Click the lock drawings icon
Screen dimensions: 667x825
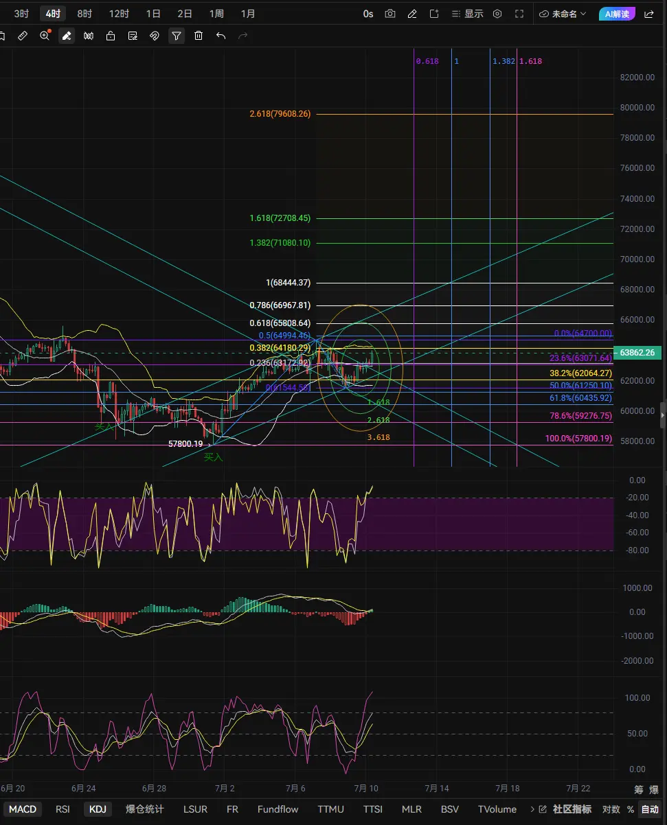coord(111,36)
